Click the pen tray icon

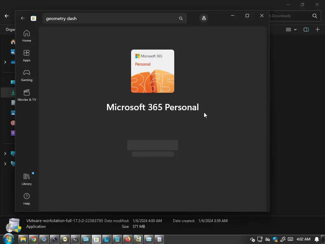coord(283,239)
